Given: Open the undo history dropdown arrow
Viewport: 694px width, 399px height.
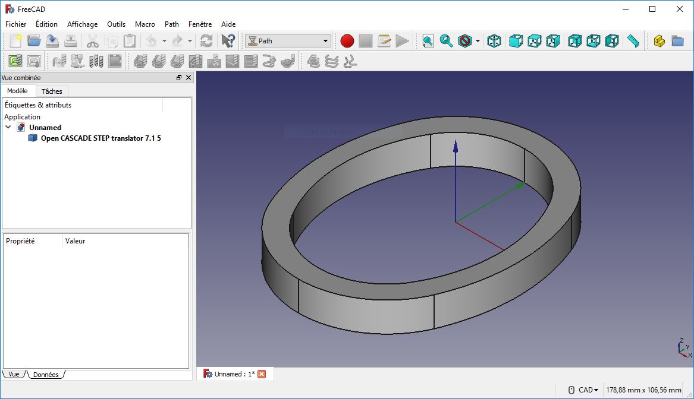Looking at the screenshot, I should click(x=164, y=41).
